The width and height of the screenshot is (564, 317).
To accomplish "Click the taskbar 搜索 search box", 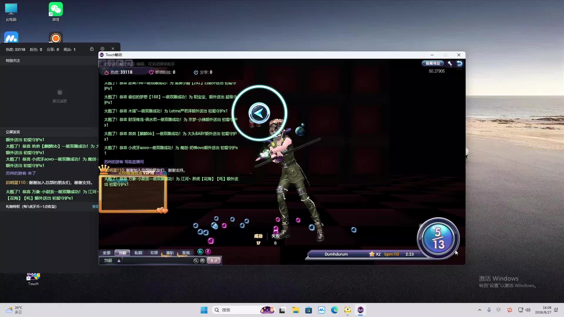I will coord(244,310).
